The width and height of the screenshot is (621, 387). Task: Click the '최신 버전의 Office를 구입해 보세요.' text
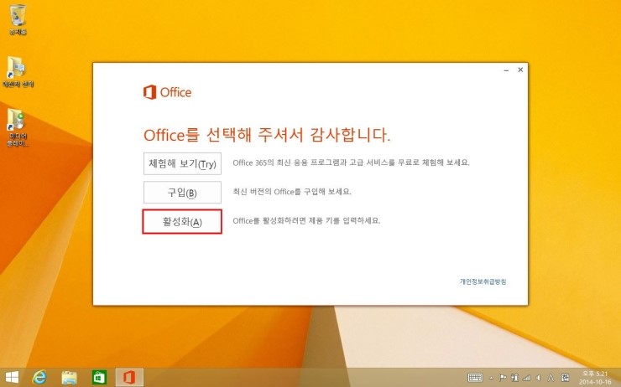point(292,191)
